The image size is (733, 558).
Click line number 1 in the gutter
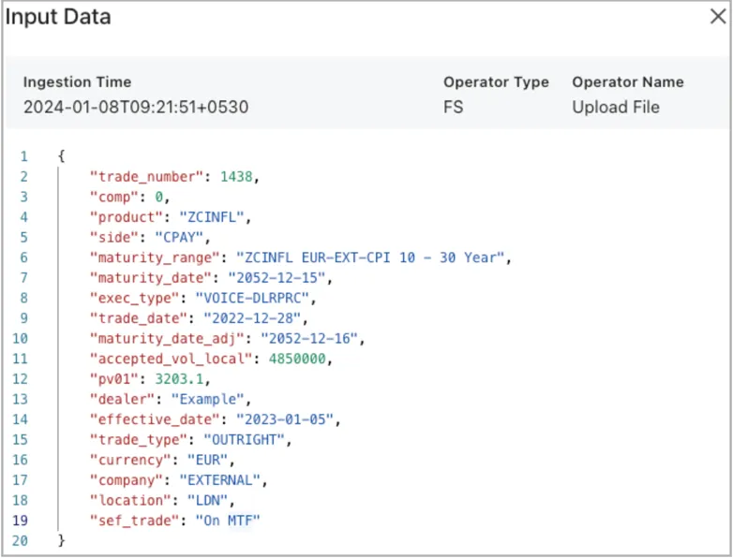[x=23, y=156]
